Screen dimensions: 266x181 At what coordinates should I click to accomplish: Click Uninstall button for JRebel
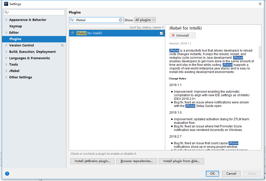(182, 35)
